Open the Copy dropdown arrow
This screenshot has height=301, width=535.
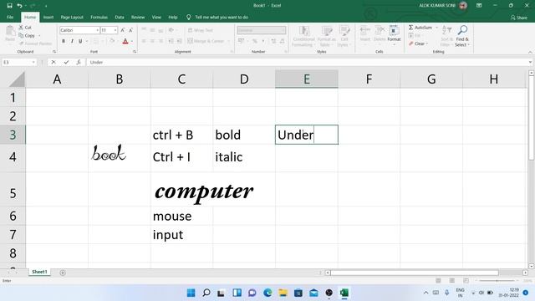pos(39,35)
